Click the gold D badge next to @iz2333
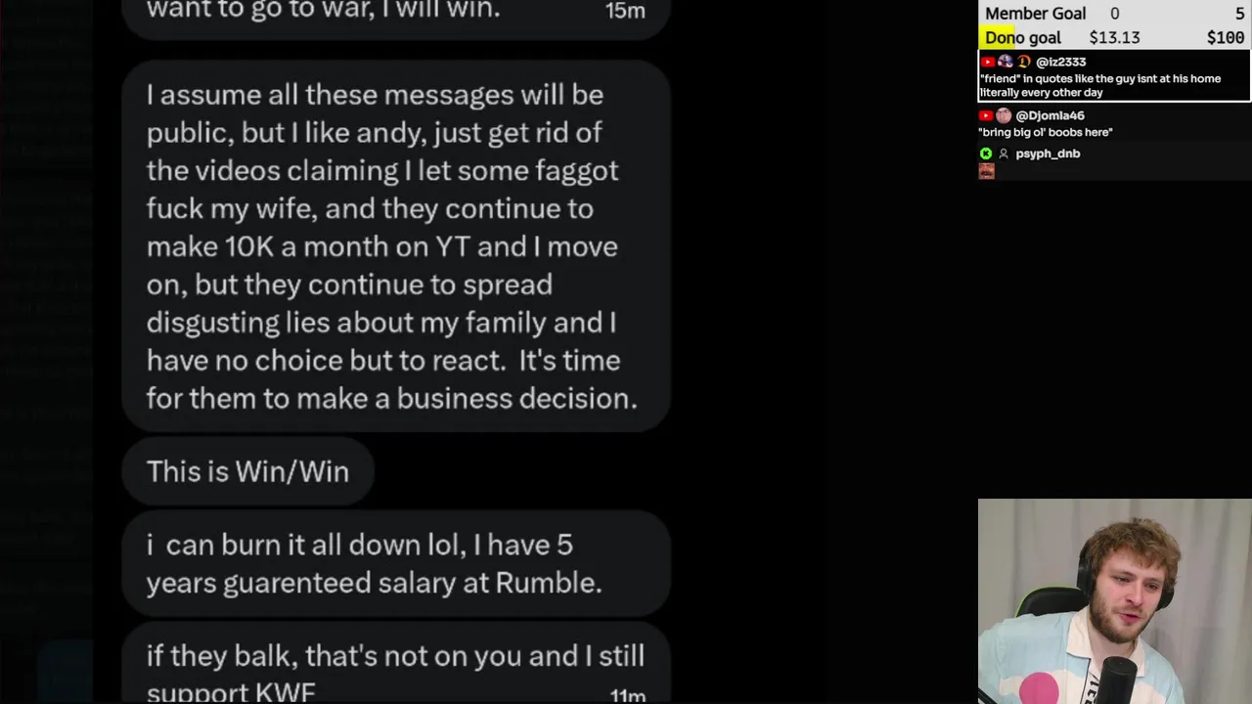Image resolution: width=1252 pixels, height=704 pixels. pyautogui.click(x=1024, y=62)
